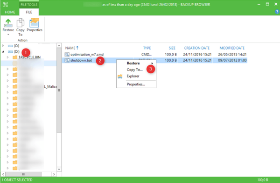Switch to the FILE ribbon tab
The image size is (280, 183).
[x=29, y=12]
